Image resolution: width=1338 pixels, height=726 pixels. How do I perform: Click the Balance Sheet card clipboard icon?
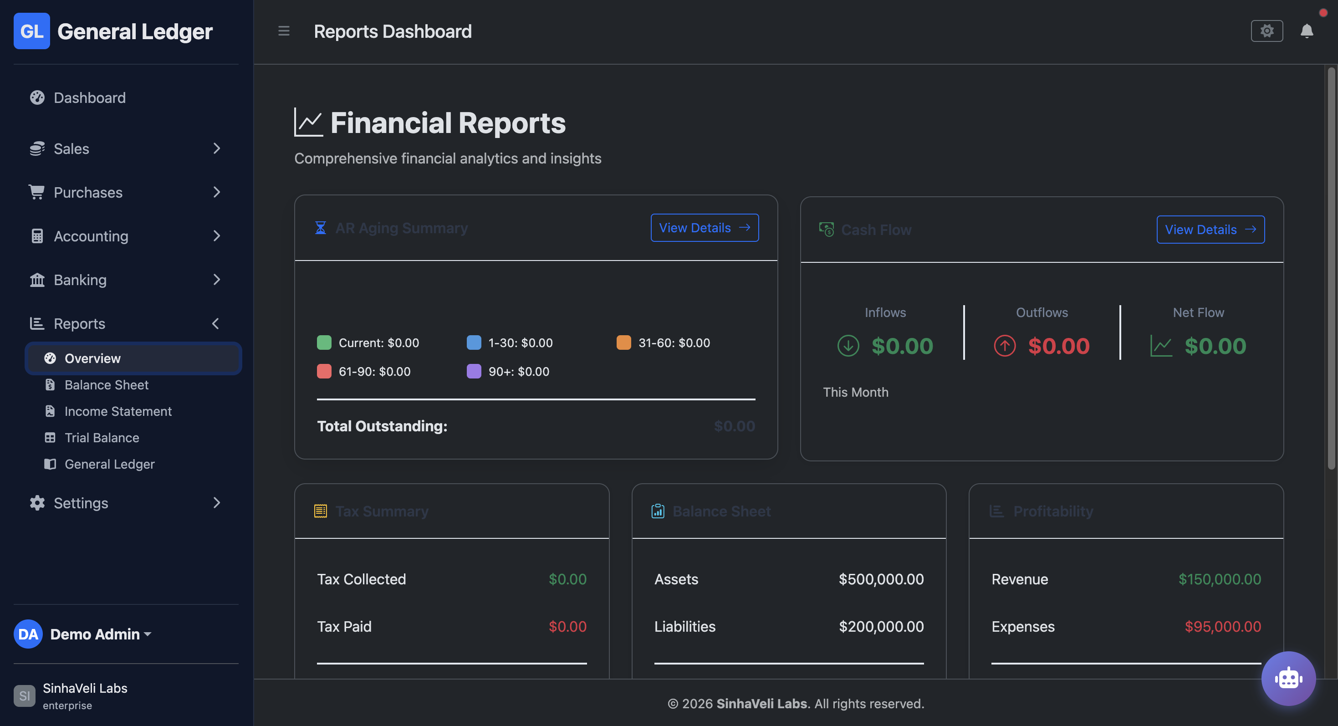[658, 511]
